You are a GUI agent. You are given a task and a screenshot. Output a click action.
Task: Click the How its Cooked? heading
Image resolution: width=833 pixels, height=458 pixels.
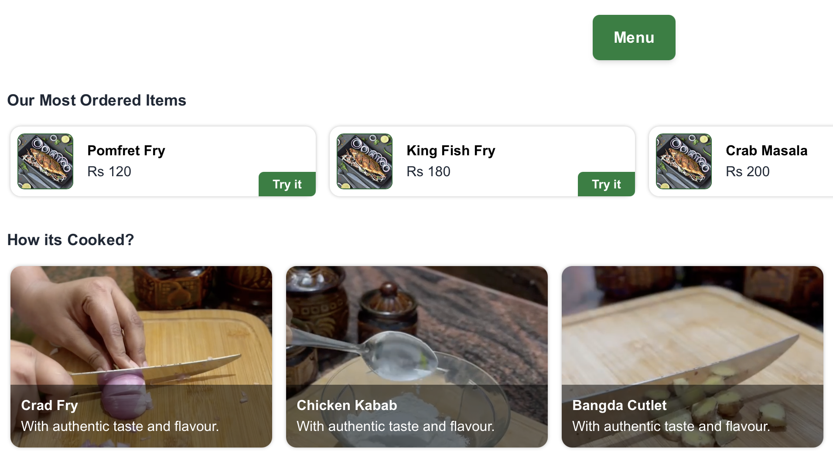click(x=71, y=240)
